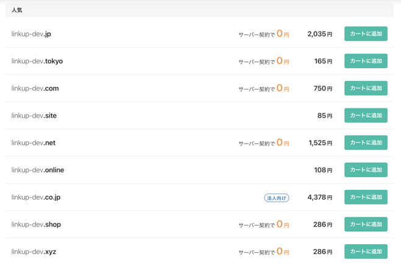401x263 pixels.
Task: Select the linkup-dev.jp domain name
Action: pyautogui.click(x=31, y=34)
